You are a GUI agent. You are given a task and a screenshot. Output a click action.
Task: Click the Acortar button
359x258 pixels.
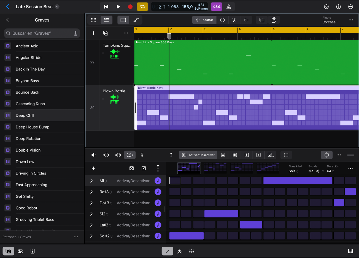point(204,20)
